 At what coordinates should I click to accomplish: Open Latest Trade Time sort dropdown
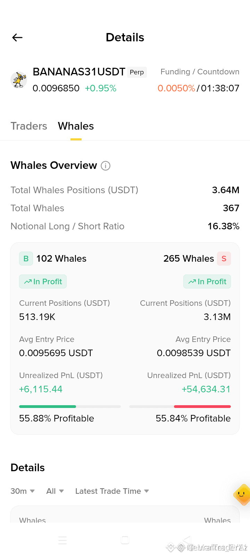coord(112,491)
